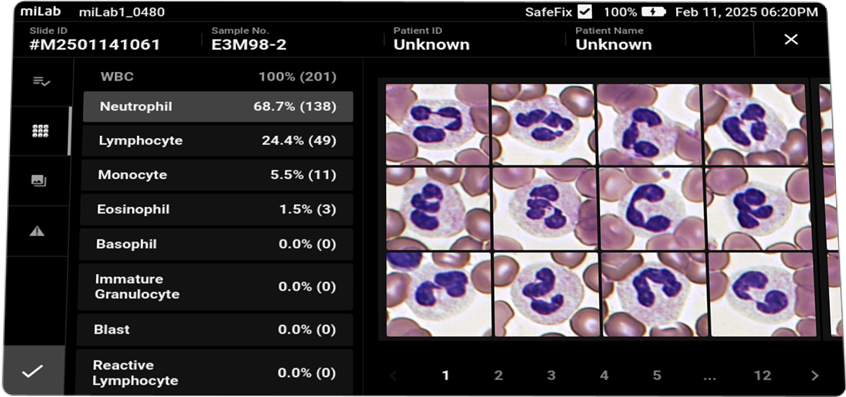The width and height of the screenshot is (846, 397).
Task: Open first neutrophil thumbnail in top row
Action: 437,124
